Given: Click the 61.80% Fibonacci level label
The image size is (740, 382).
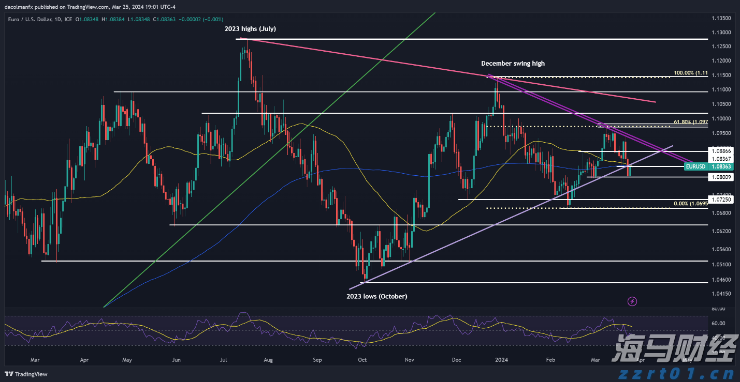Looking at the screenshot, I should point(690,122).
